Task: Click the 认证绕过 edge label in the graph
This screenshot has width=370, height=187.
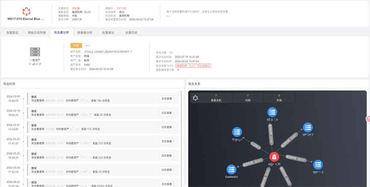Action: (255, 145)
